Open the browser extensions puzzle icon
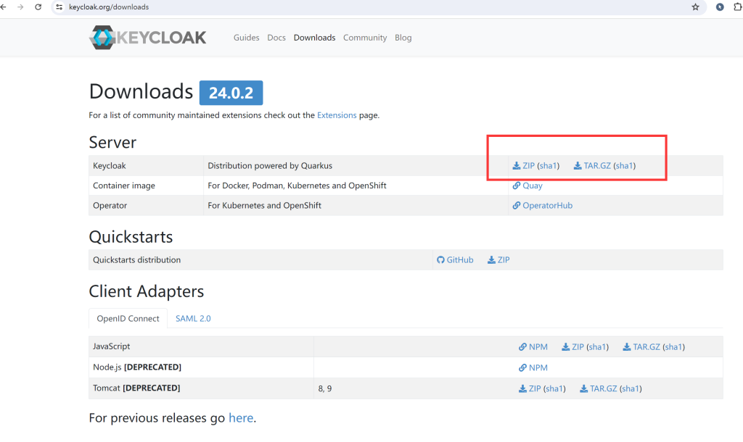Image resolution: width=743 pixels, height=442 pixels. pyautogui.click(x=738, y=7)
